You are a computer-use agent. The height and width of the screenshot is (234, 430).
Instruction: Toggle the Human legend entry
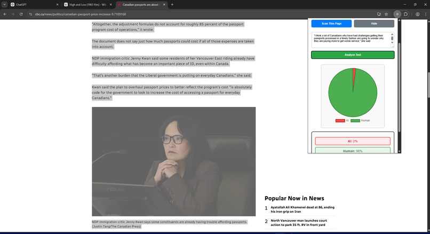point(360,121)
